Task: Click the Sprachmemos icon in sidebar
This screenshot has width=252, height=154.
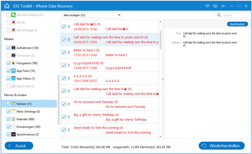Action: [13, 134]
